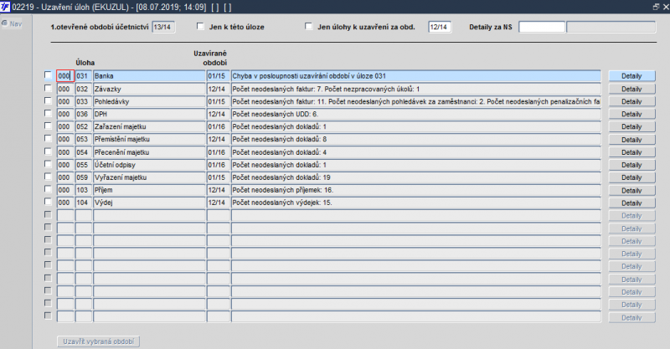The image size is (670, 349).
Task: Select the Vyřazení majetku row checkbox
Action: (x=48, y=177)
